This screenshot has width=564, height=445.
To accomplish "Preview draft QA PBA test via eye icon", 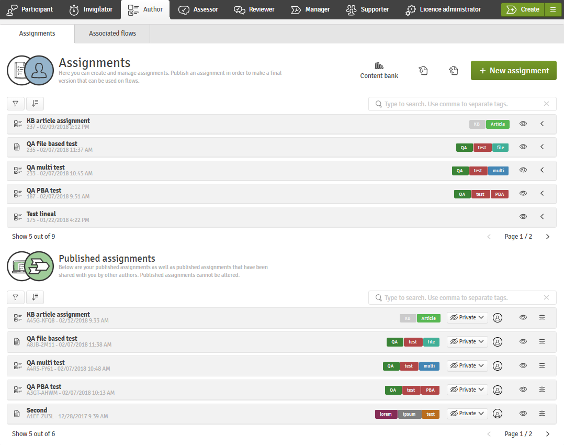I will tap(523, 193).
